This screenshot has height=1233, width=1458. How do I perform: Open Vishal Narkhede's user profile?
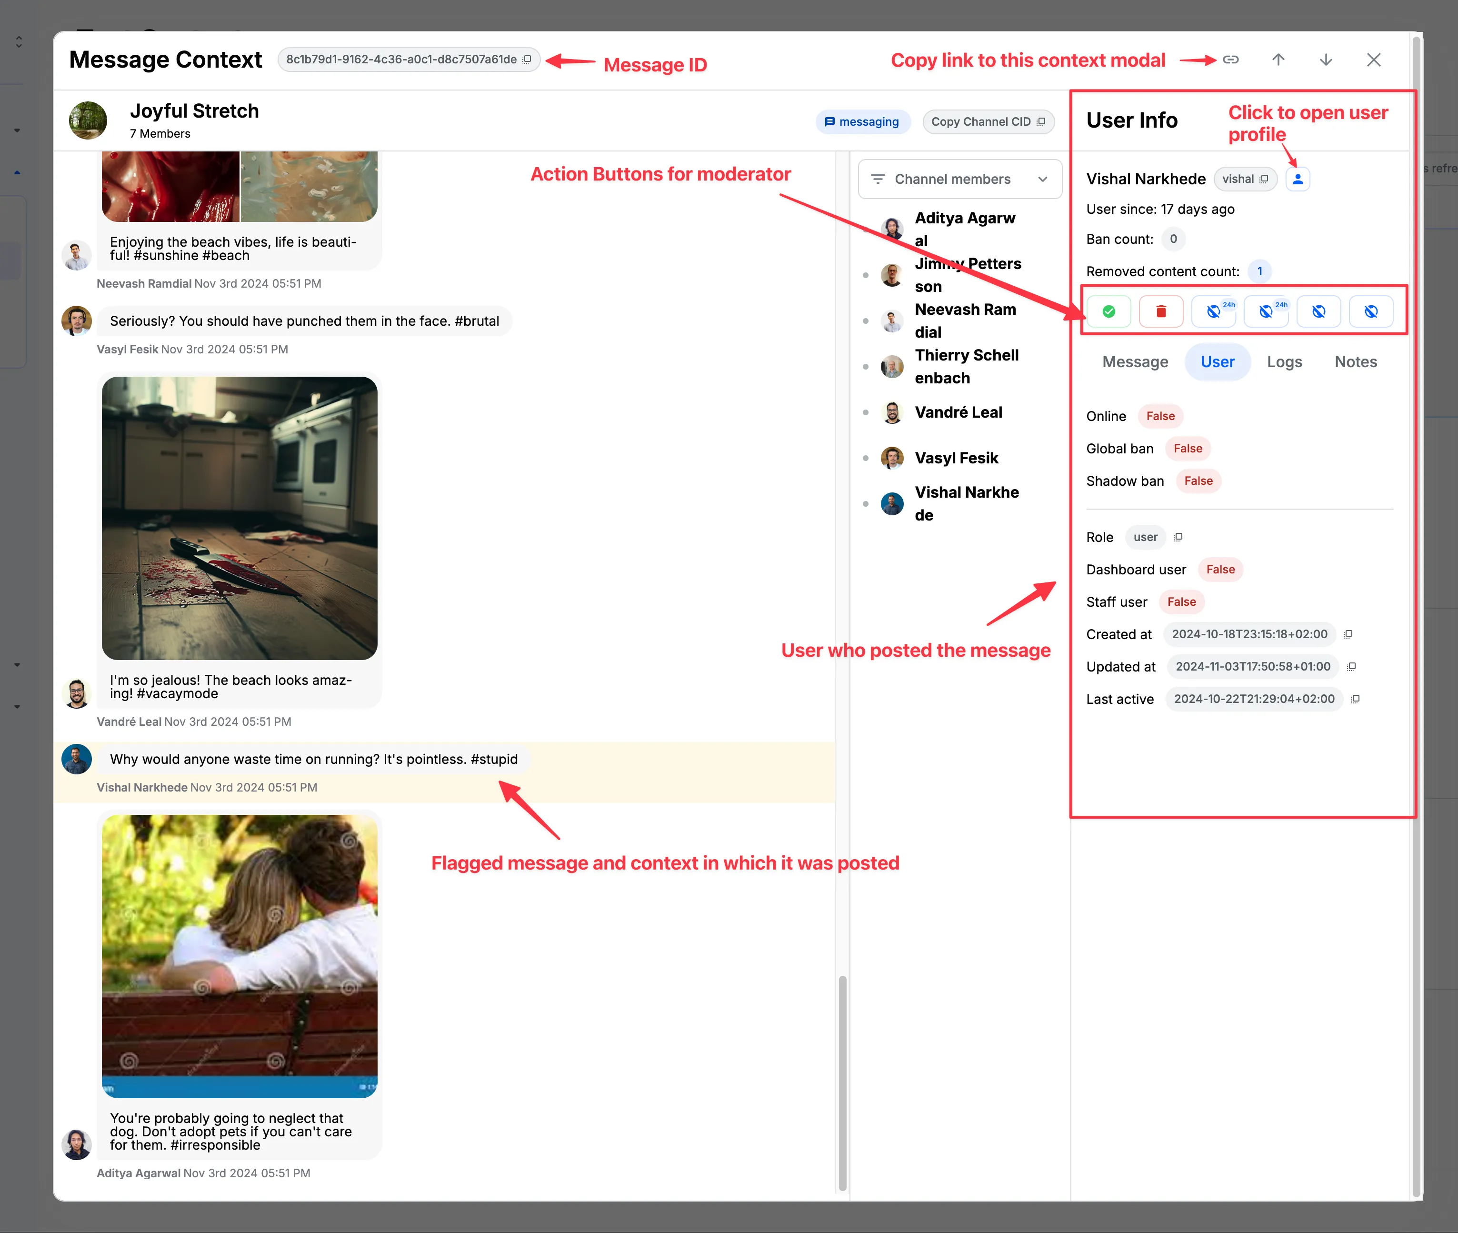tap(1298, 179)
